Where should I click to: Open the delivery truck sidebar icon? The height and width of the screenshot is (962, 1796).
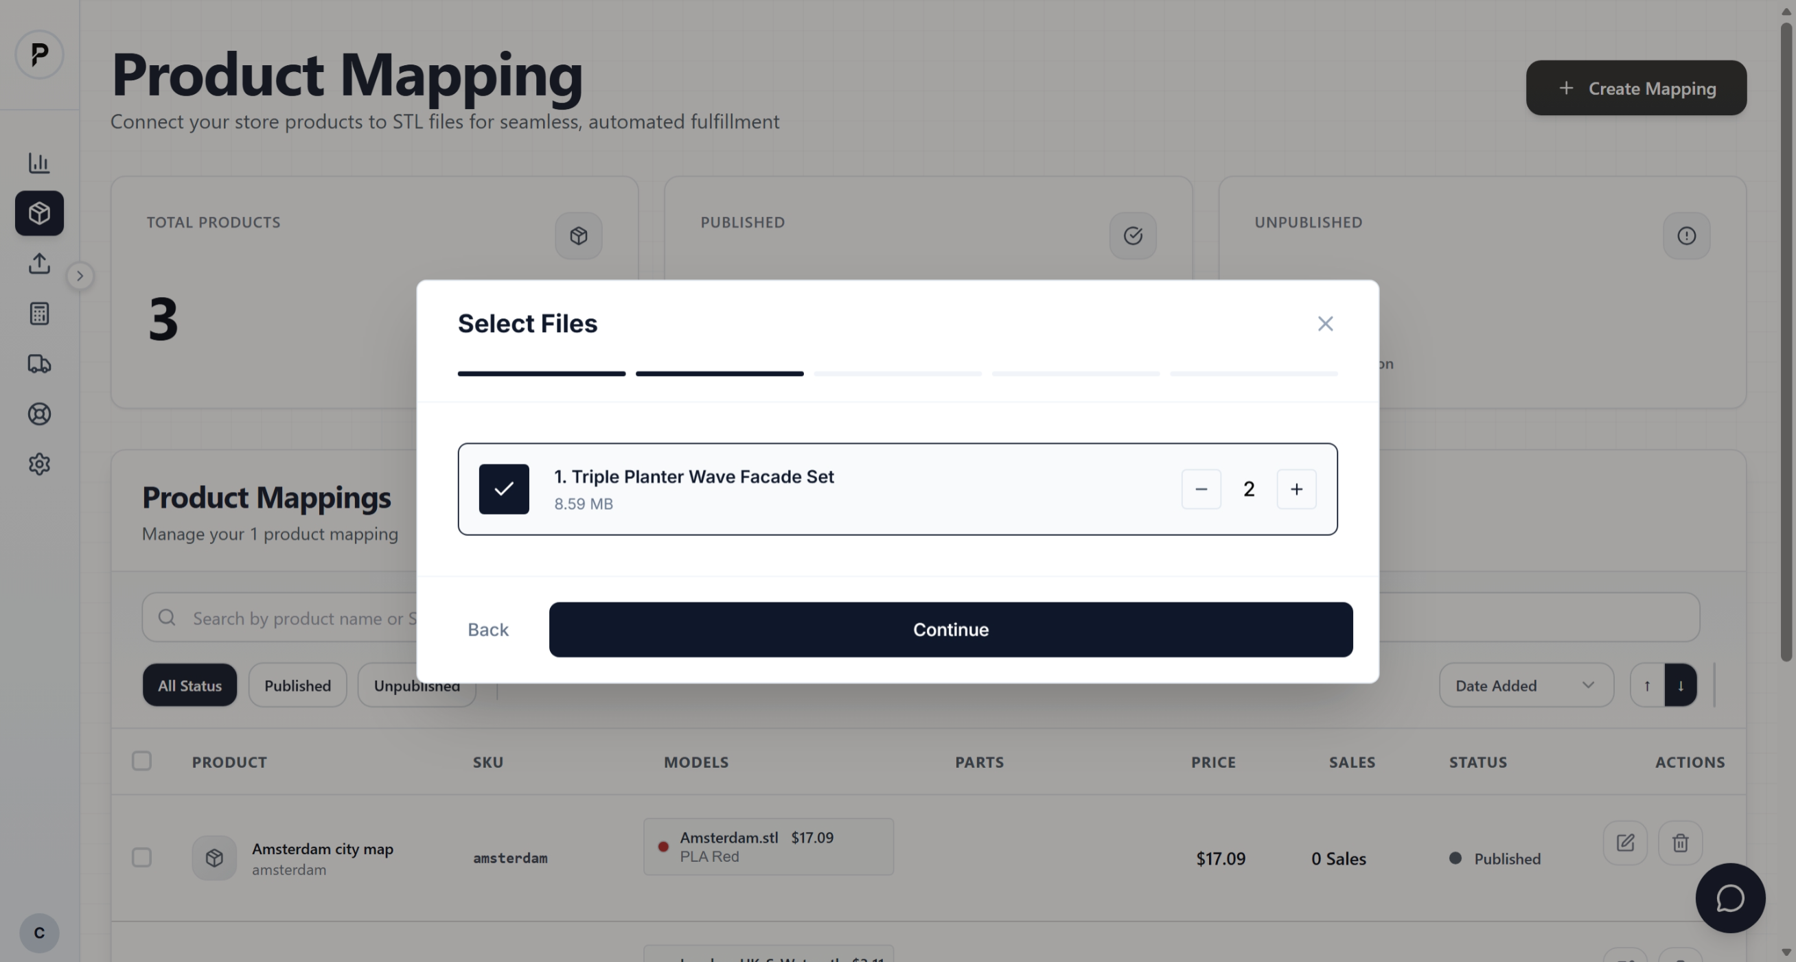tap(39, 364)
